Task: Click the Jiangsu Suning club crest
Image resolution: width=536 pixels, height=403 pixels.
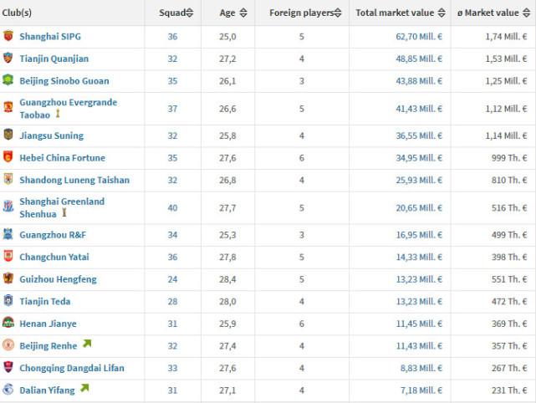Action: pos(8,135)
